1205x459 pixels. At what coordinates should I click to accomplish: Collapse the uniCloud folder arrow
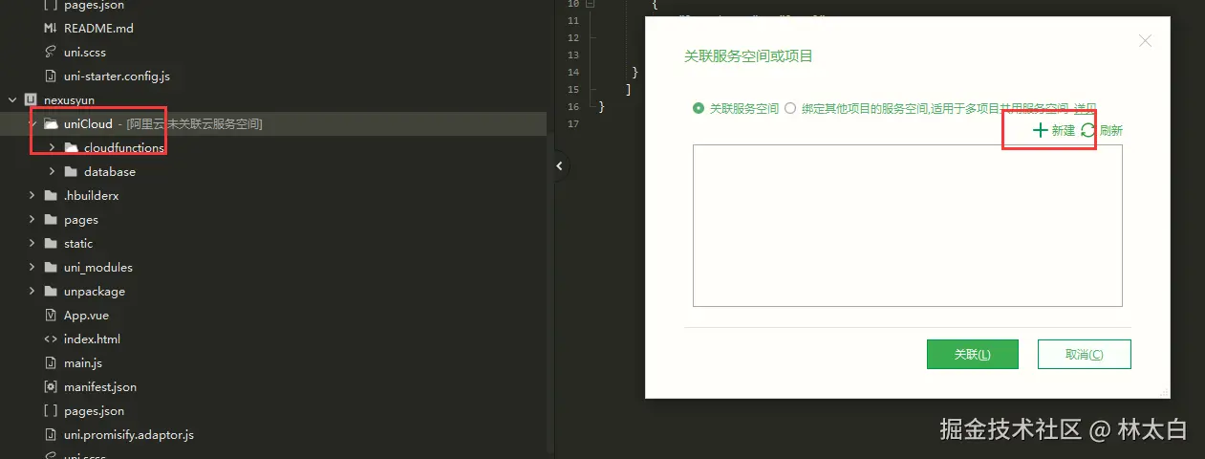click(x=32, y=123)
